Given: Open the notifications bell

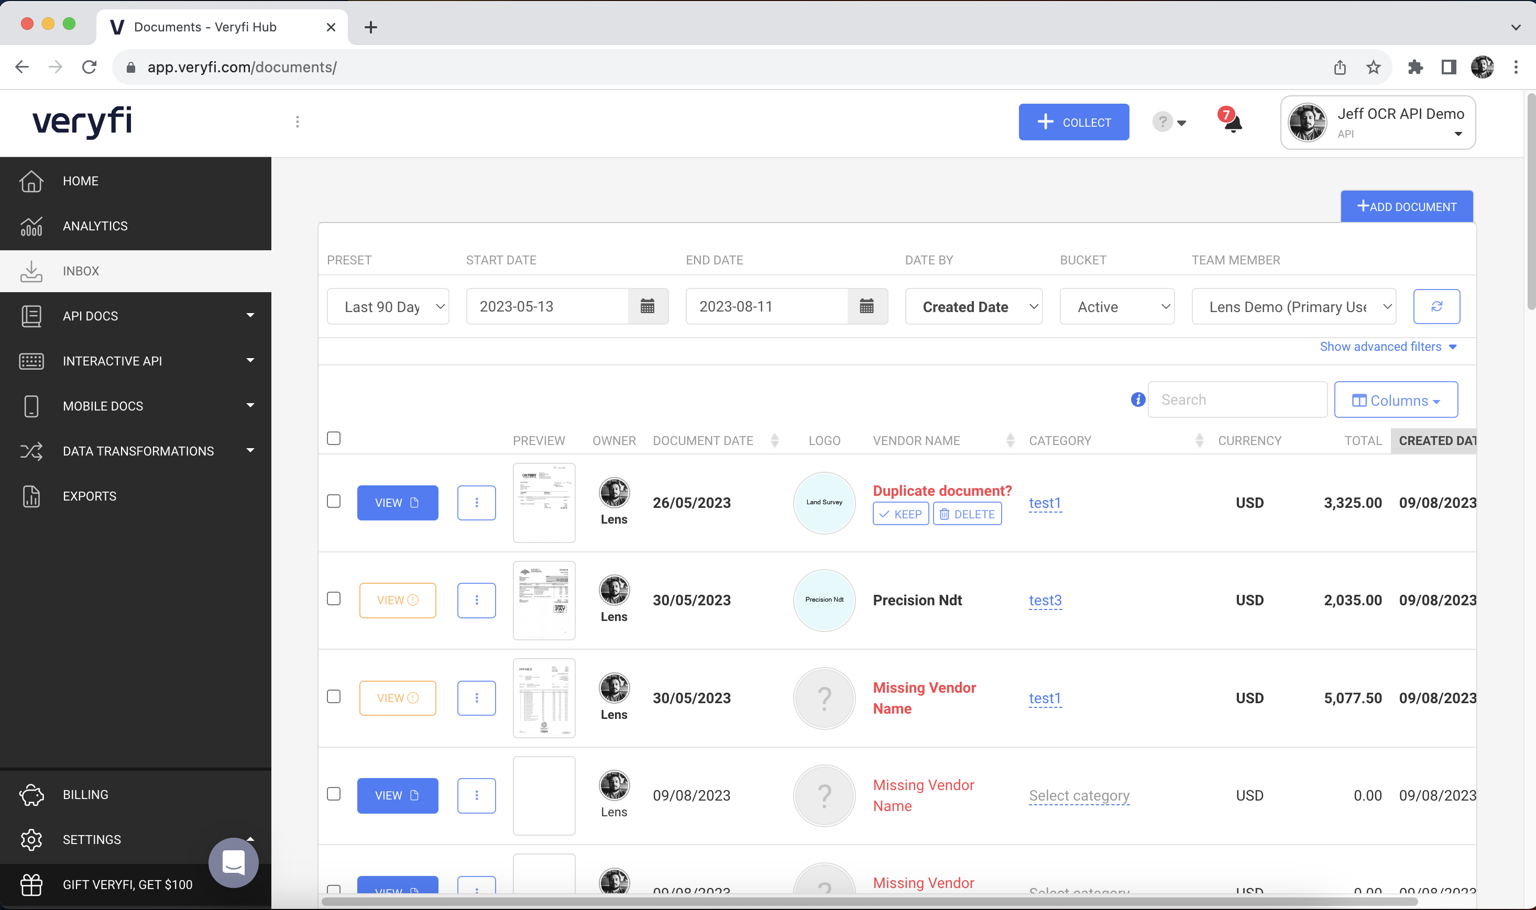Looking at the screenshot, I should point(1231,120).
